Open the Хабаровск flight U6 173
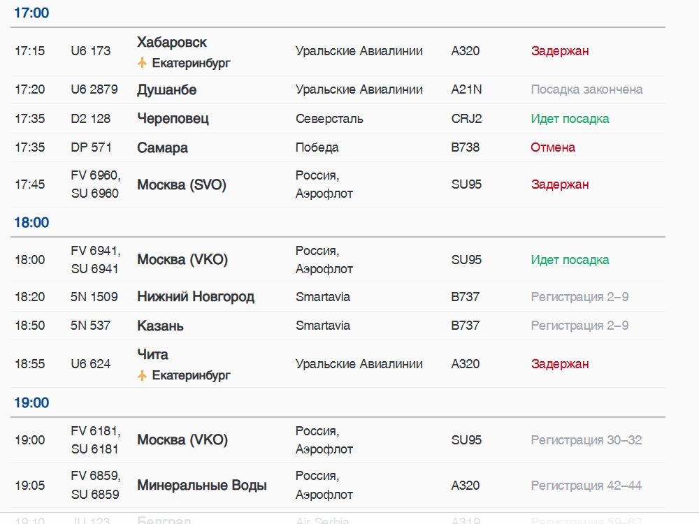This screenshot has height=524, width=699. [x=338, y=51]
